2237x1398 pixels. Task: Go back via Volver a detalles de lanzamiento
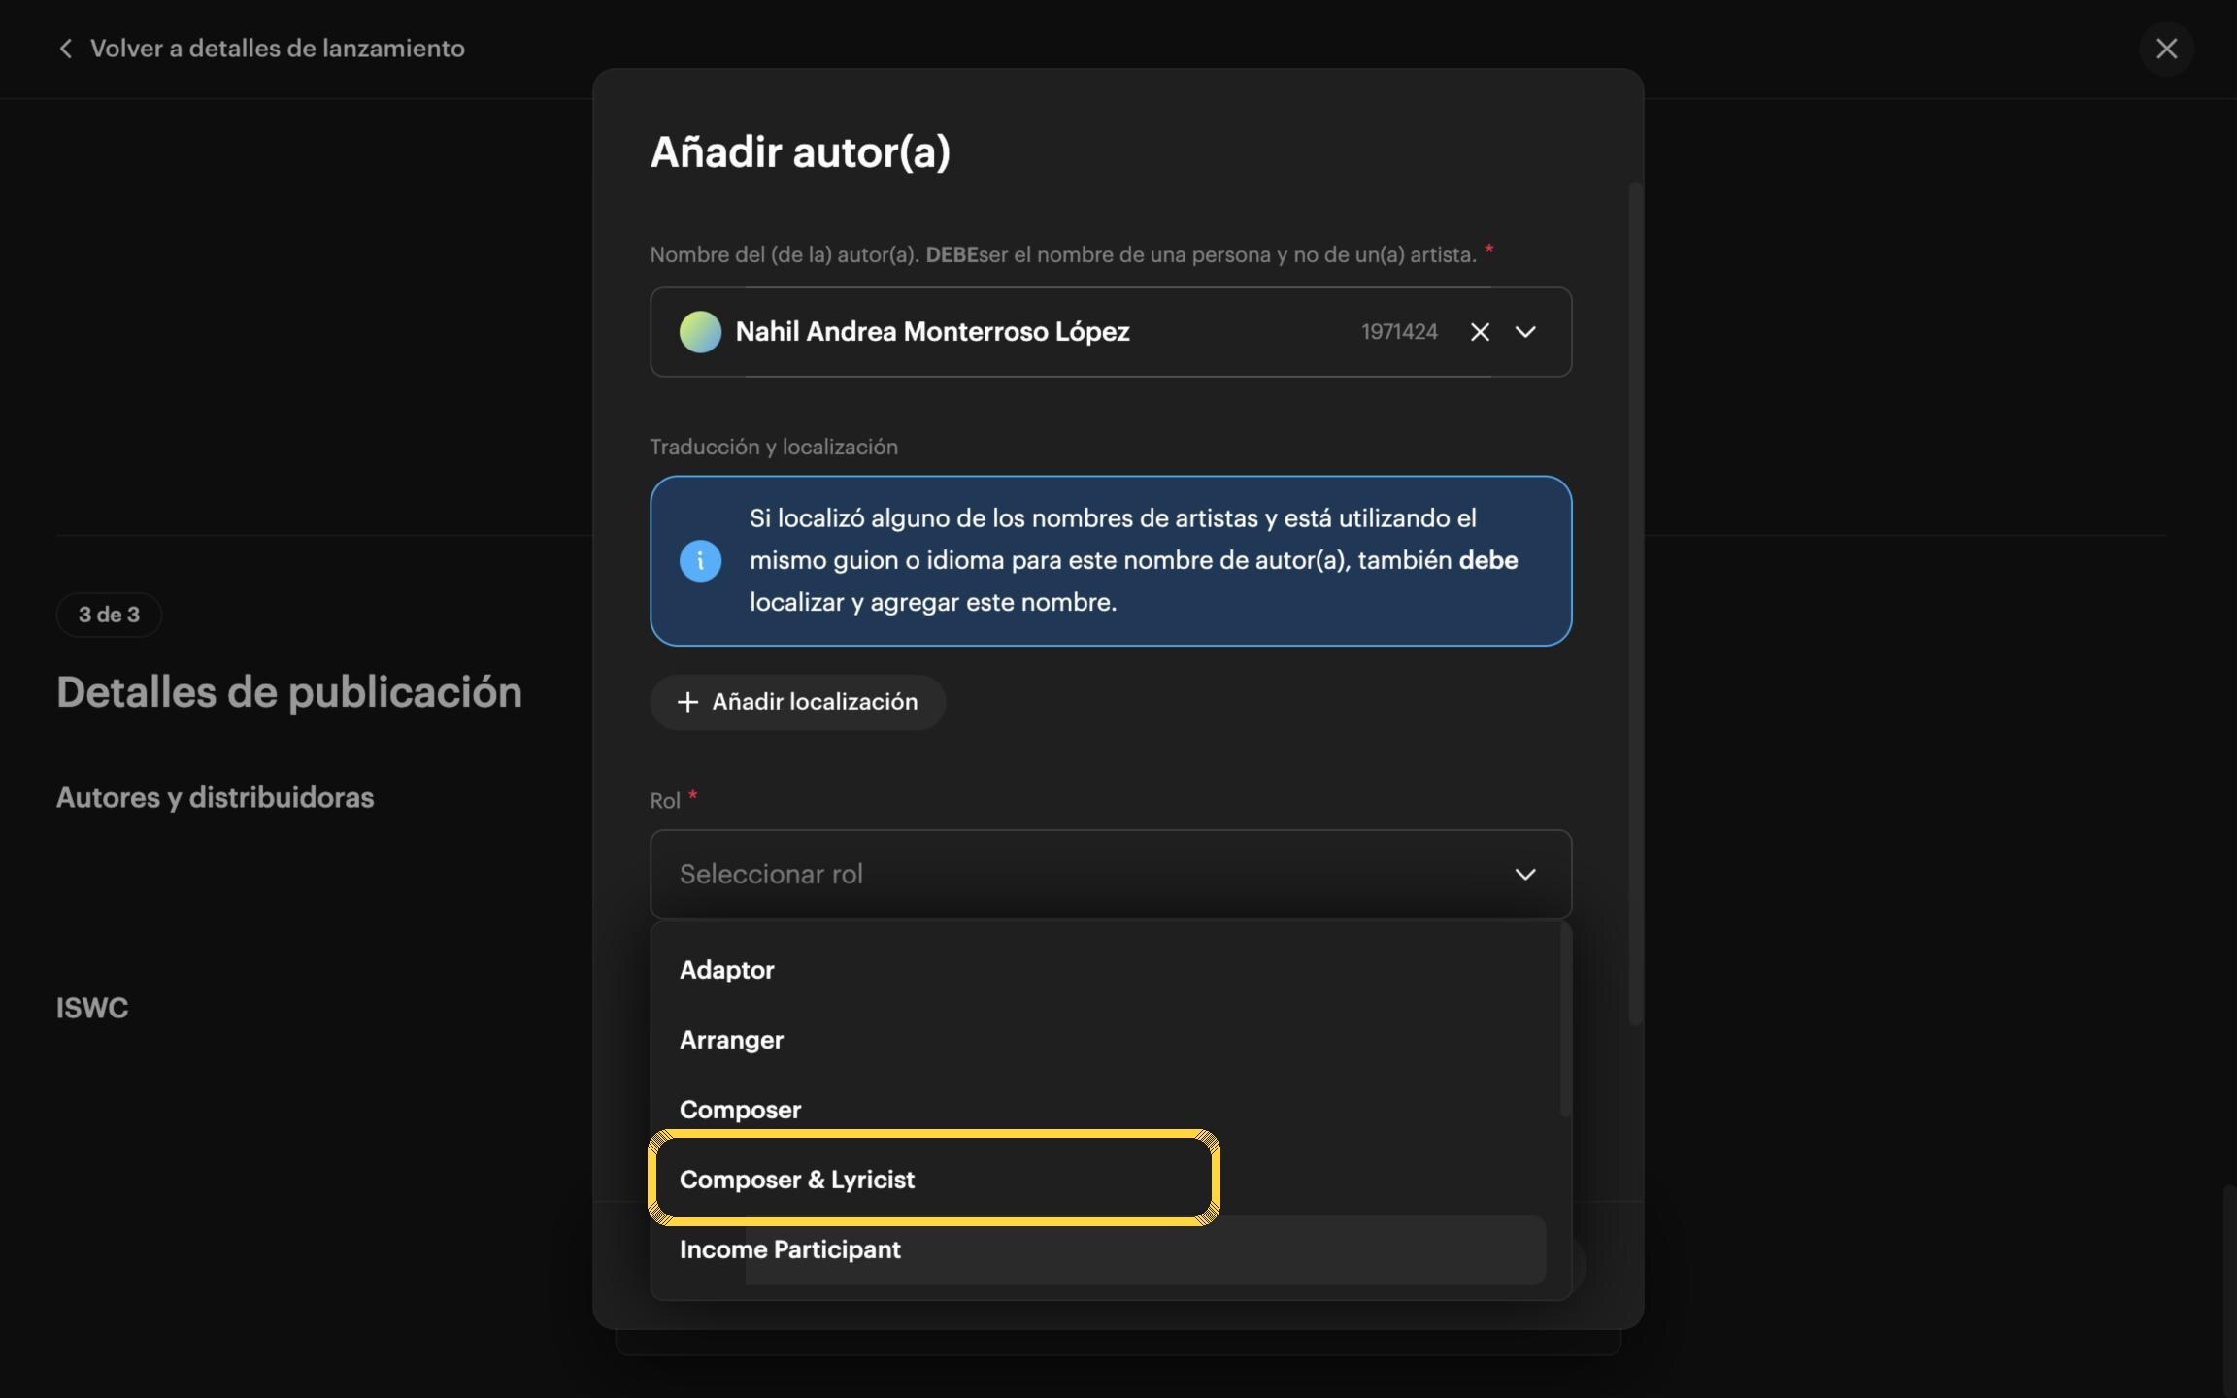pos(261,49)
